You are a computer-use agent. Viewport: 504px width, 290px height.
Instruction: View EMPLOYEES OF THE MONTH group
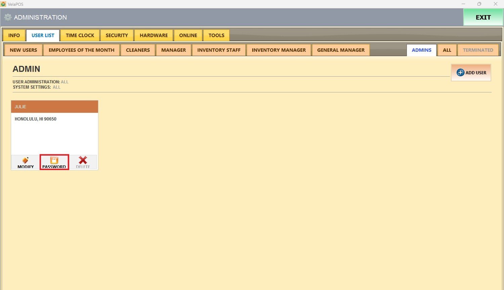[82, 50]
